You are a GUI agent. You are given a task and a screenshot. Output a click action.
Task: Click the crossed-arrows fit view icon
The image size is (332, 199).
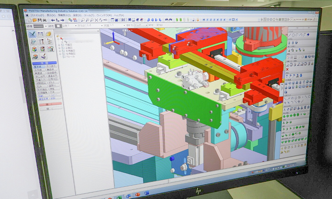[x=96, y=20]
